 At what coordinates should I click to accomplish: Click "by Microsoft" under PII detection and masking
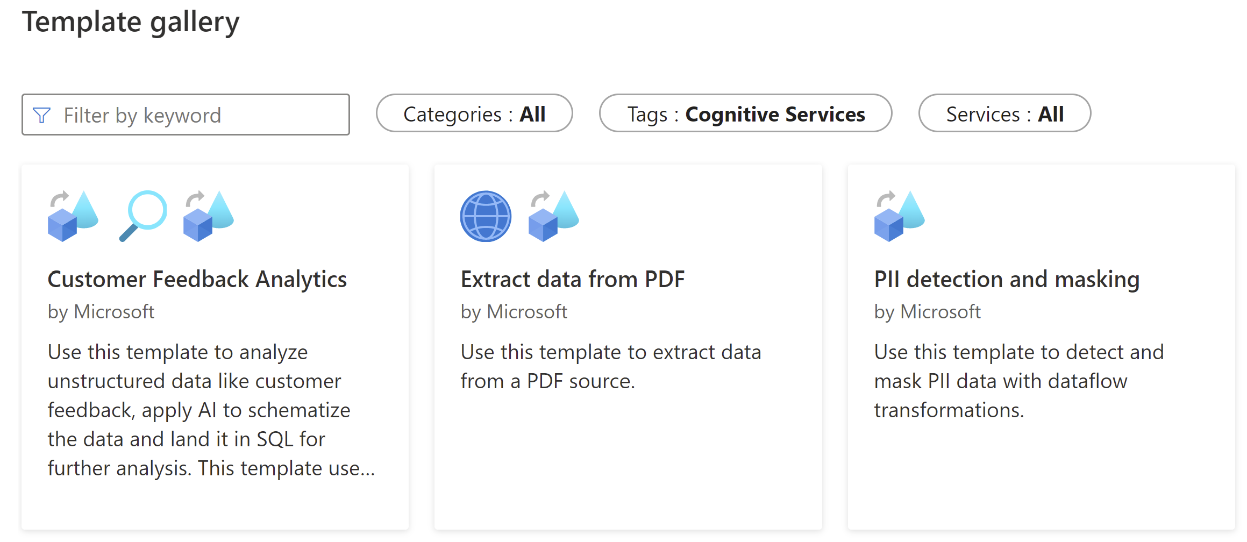coord(927,312)
